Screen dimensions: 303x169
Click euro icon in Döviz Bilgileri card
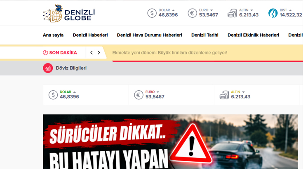(139, 95)
